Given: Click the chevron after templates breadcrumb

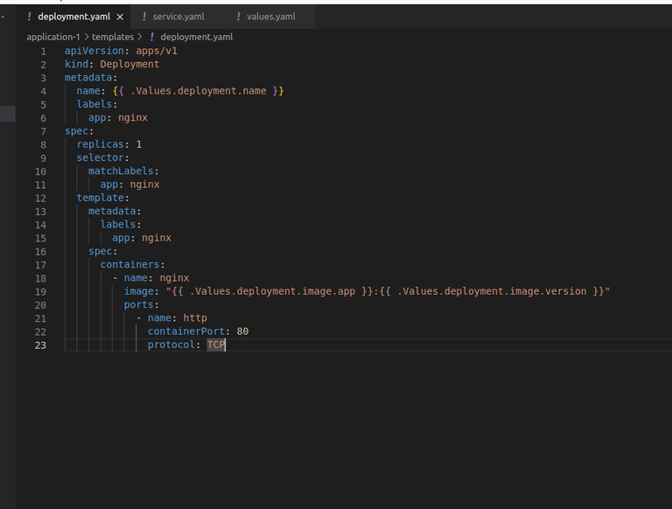Looking at the screenshot, I should 140,37.
